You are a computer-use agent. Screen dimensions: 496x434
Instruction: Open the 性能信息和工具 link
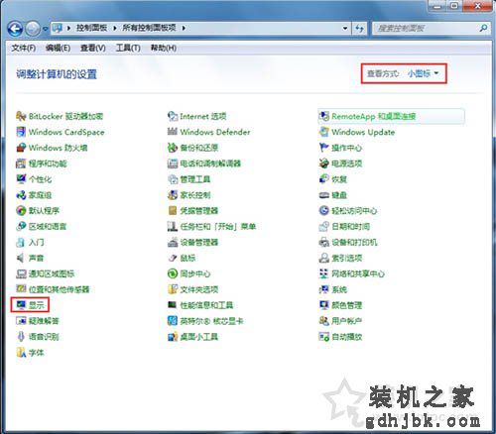(x=206, y=305)
